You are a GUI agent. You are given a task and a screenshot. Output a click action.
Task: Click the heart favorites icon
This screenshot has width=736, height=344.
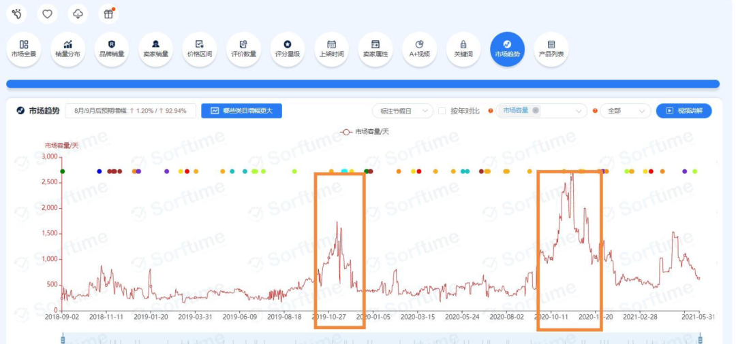(48, 14)
